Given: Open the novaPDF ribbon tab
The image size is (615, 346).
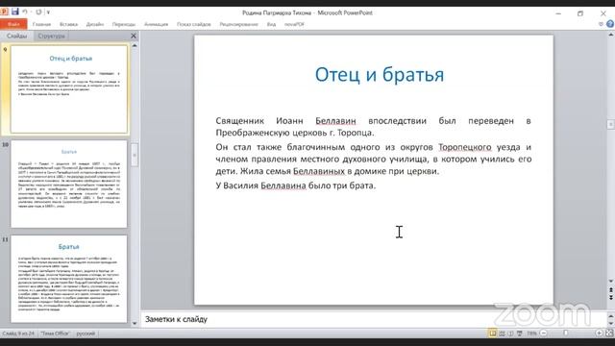Looking at the screenshot, I should [x=294, y=24].
